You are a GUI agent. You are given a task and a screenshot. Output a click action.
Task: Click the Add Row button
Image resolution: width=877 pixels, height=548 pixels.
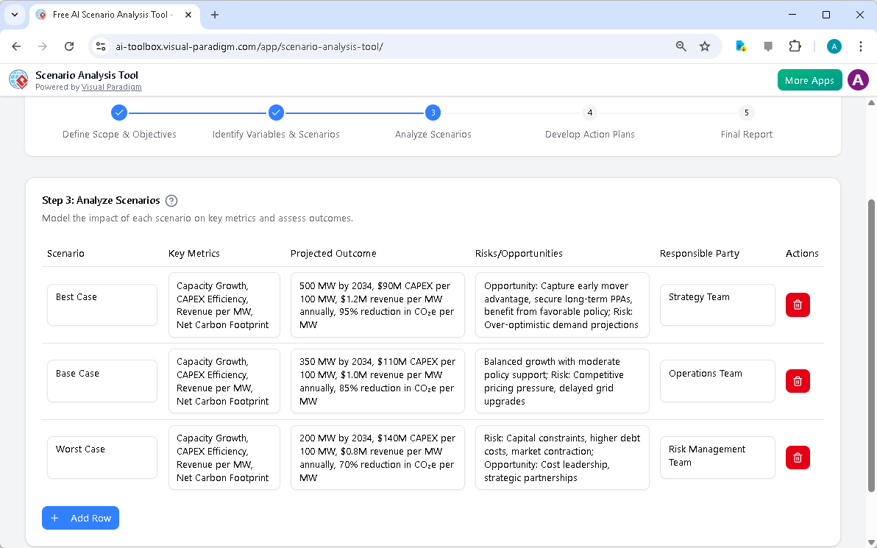[80, 518]
